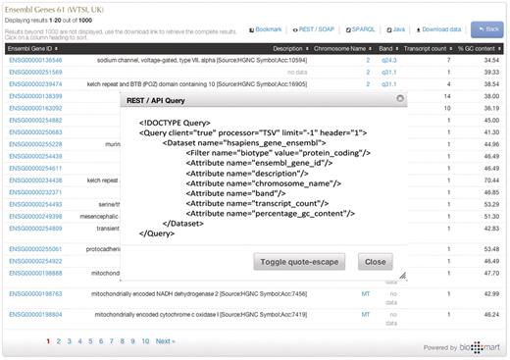
Task: Click the Next » pagination link
Action: [x=166, y=341]
